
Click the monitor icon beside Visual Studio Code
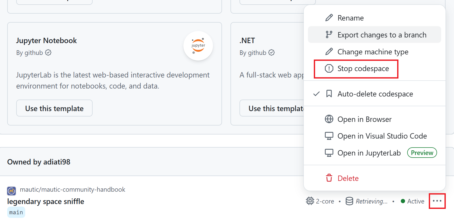click(x=329, y=136)
